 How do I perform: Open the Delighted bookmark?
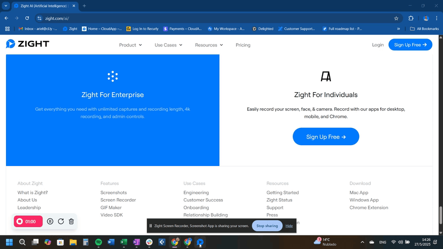coord(263,29)
